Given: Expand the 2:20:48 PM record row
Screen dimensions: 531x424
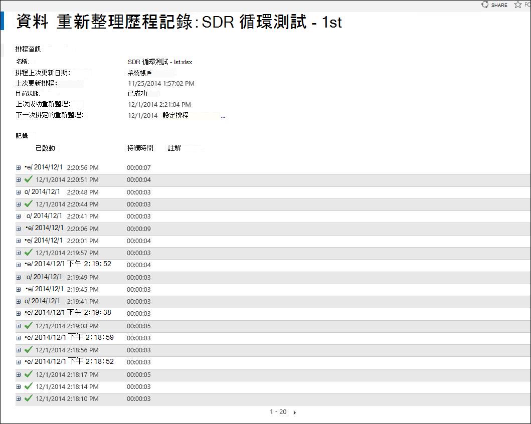Looking at the screenshot, I should [x=18, y=192].
